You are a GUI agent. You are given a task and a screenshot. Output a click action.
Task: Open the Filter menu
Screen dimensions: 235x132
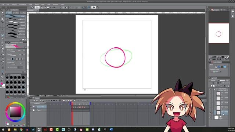point(48,4)
